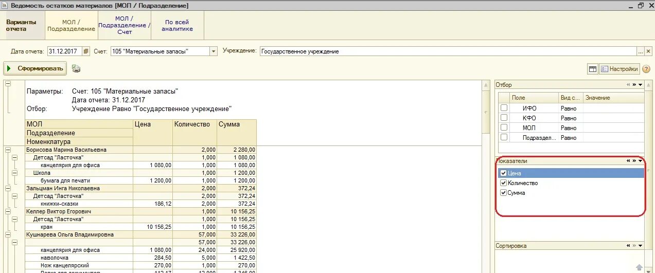Collapse the Зальцман Инга Николаевна group
This screenshot has width=655, height=273.
coord(8,188)
